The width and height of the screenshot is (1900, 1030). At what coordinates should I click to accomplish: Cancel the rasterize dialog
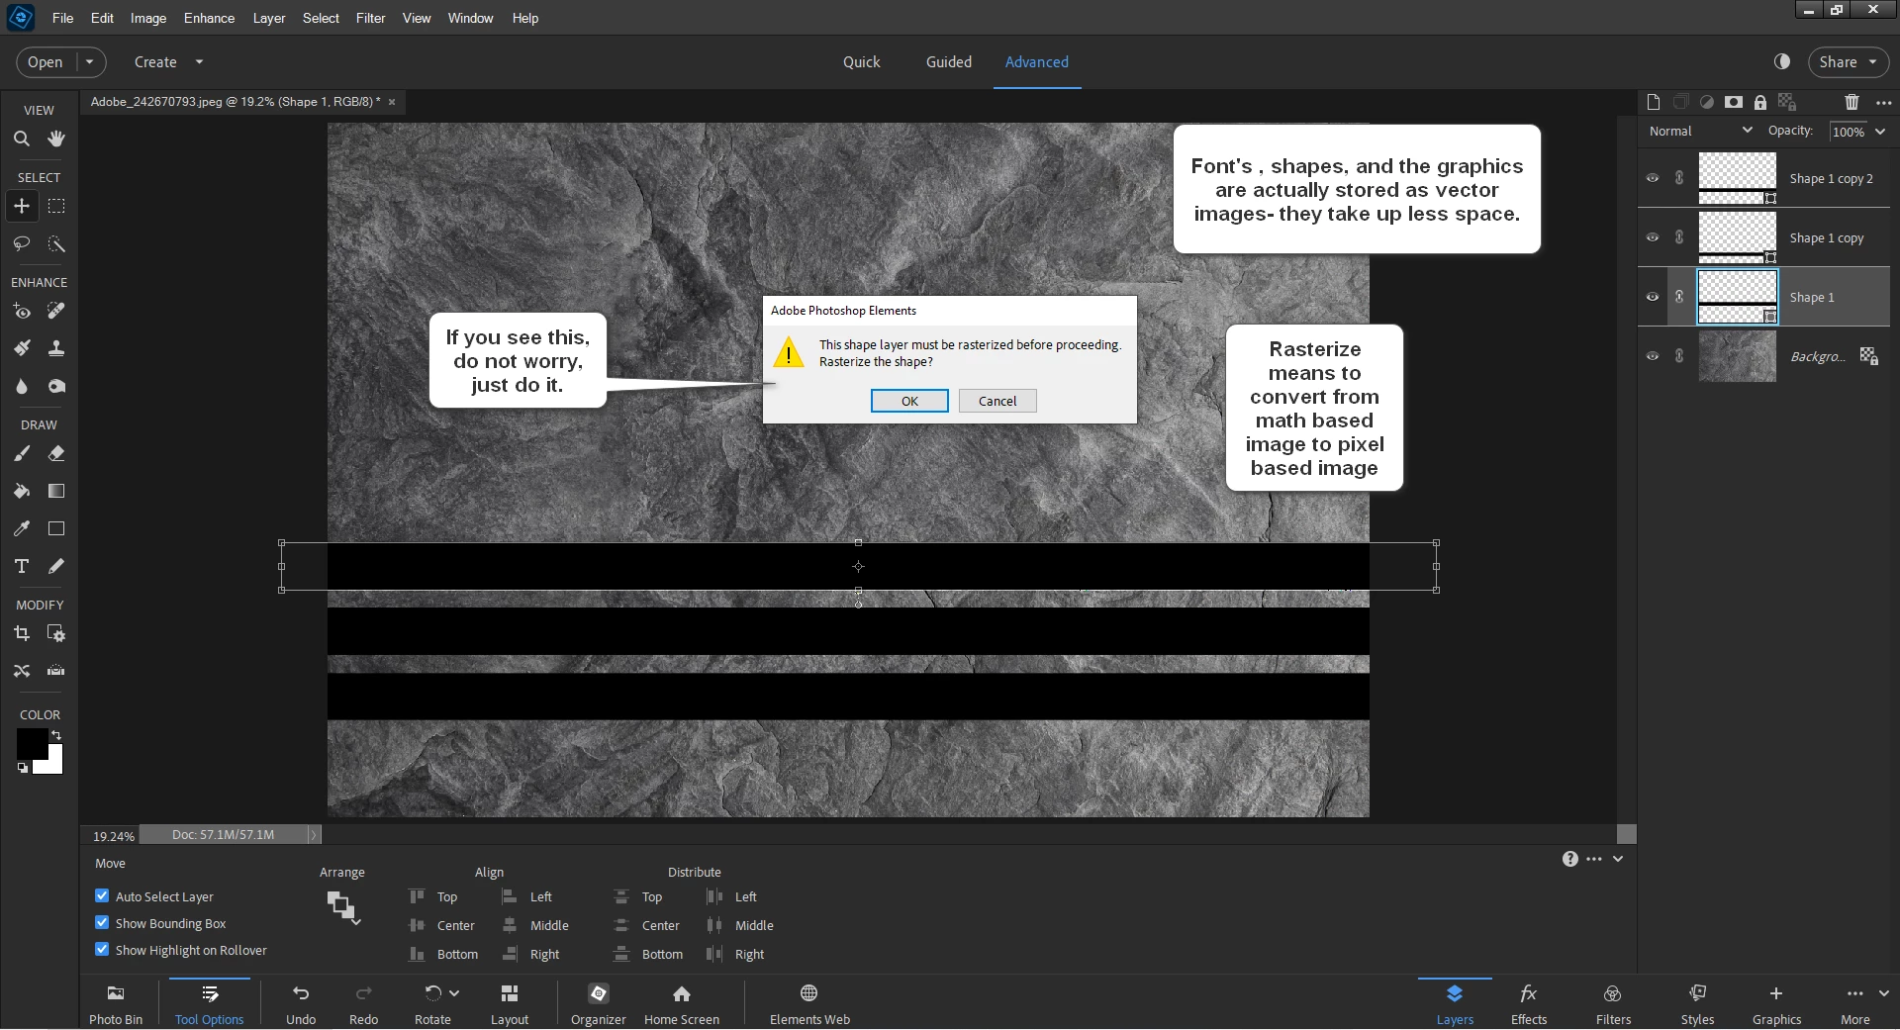pos(997,401)
